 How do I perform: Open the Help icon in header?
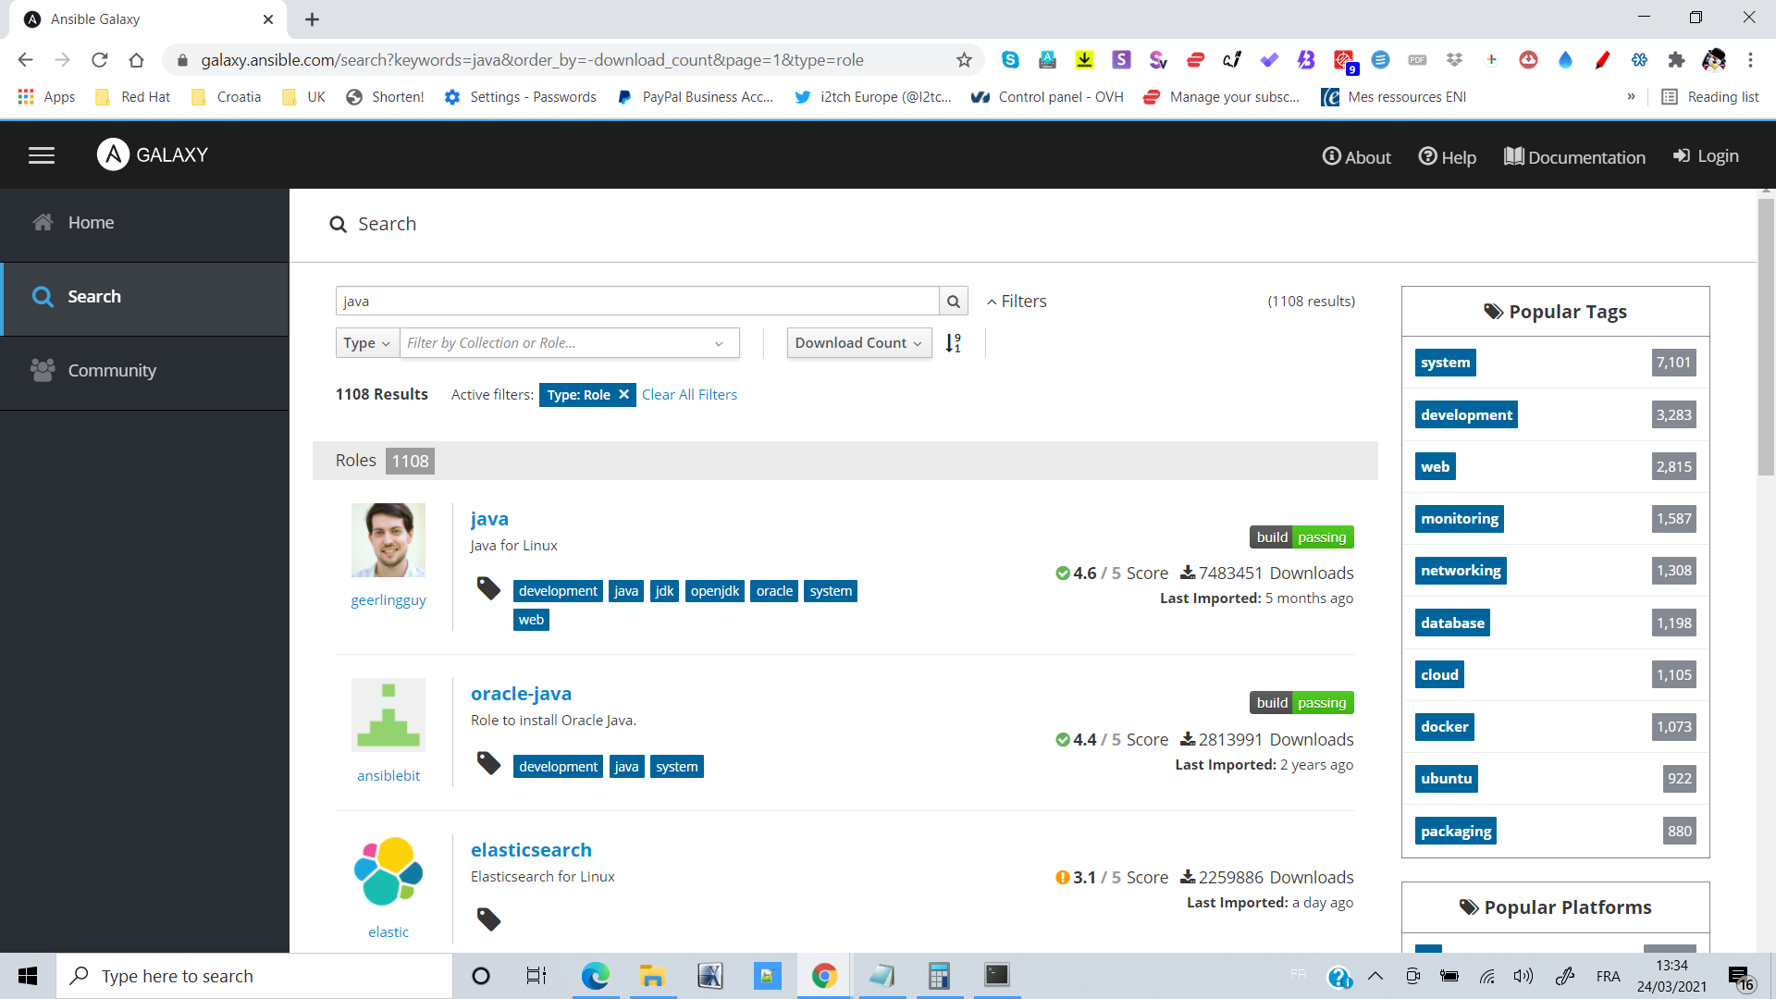tap(1427, 156)
